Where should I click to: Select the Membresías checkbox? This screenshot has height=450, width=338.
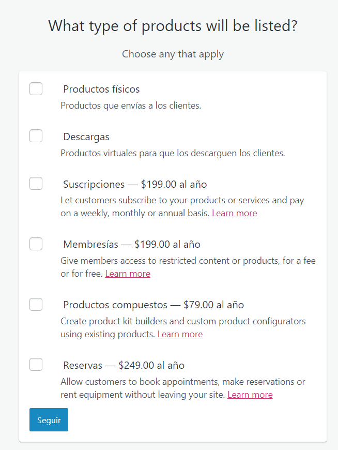coord(36,244)
